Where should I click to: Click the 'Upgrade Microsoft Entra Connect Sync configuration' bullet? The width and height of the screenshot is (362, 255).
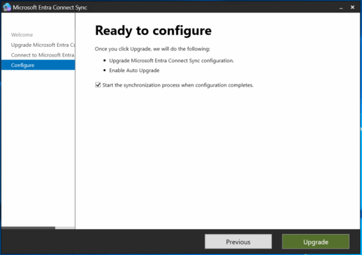coord(171,61)
